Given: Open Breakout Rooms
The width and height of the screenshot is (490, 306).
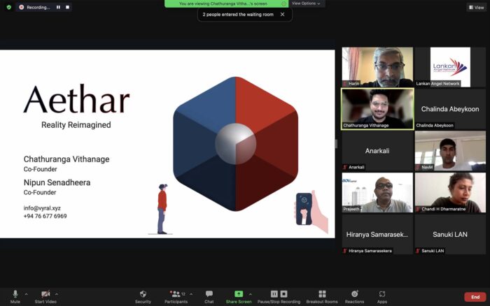Looking at the screenshot, I should (322, 294).
